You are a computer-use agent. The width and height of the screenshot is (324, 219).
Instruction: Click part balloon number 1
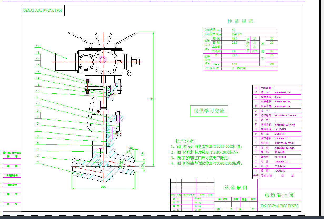[38, 162]
